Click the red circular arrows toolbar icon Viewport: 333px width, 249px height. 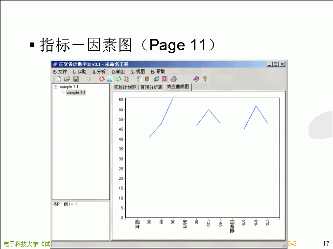coord(101,79)
